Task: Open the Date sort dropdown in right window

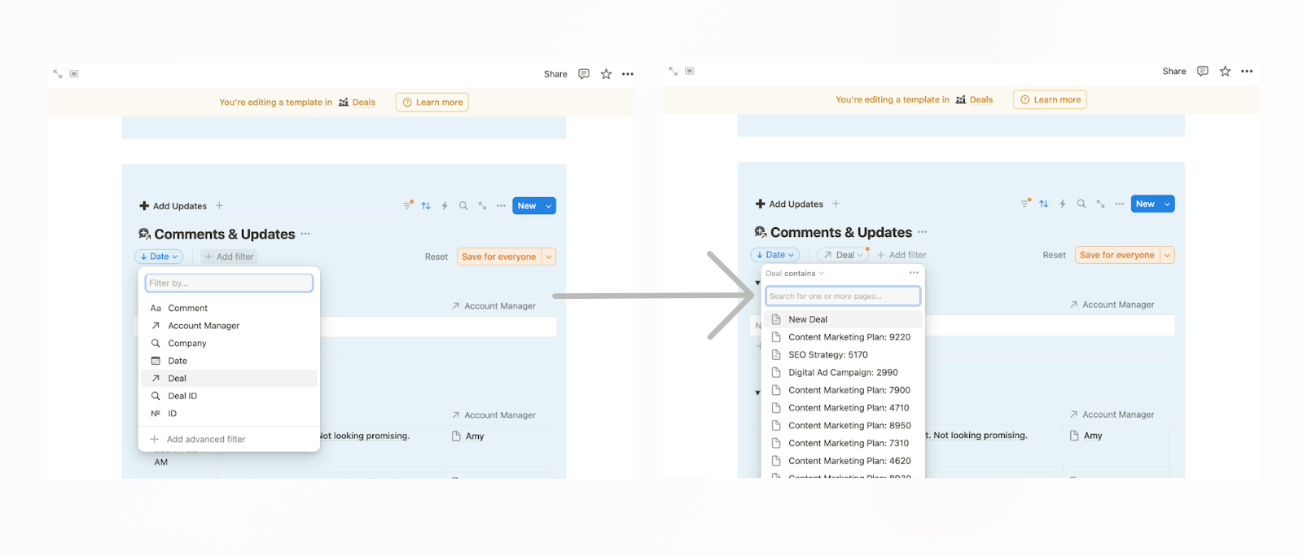Action: [x=775, y=255]
